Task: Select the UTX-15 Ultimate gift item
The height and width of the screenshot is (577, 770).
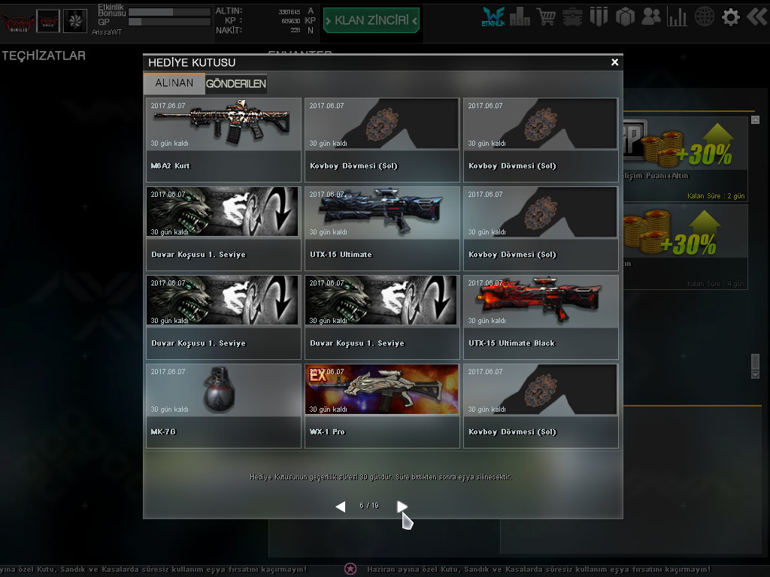Action: [382, 228]
